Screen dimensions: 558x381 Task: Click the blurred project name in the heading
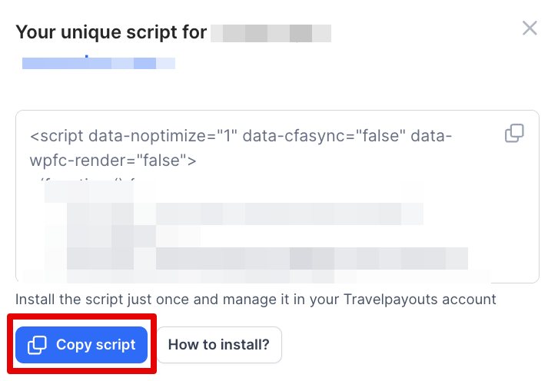271,33
